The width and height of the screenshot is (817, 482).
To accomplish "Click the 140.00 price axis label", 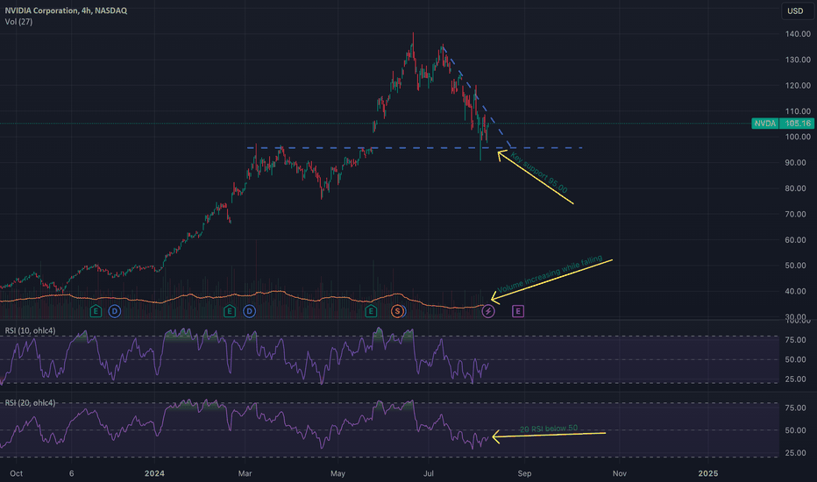I will (x=798, y=34).
